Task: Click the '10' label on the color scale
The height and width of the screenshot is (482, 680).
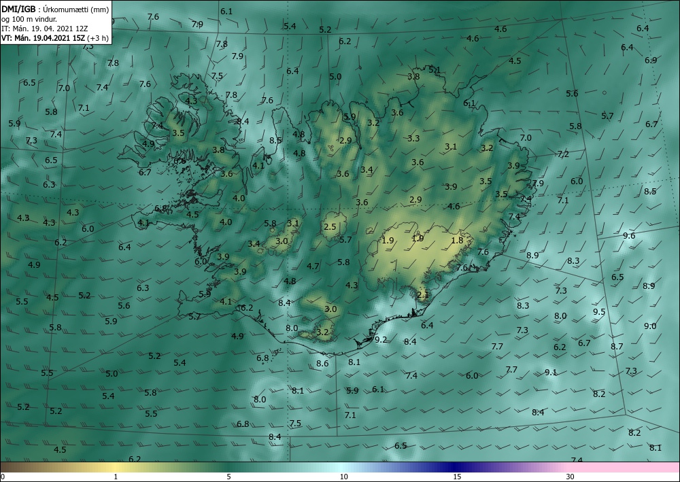Action: (x=343, y=477)
